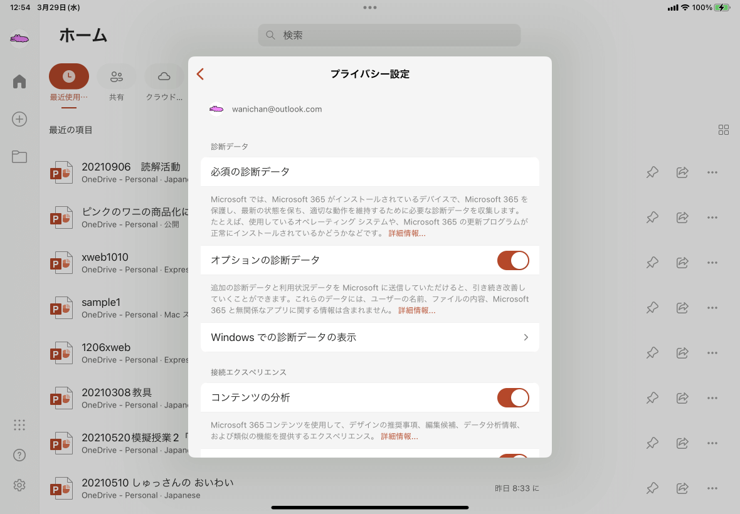This screenshot has height=514, width=740.
Task: Pin the ピンクのワニ presentation
Action: pos(652,218)
